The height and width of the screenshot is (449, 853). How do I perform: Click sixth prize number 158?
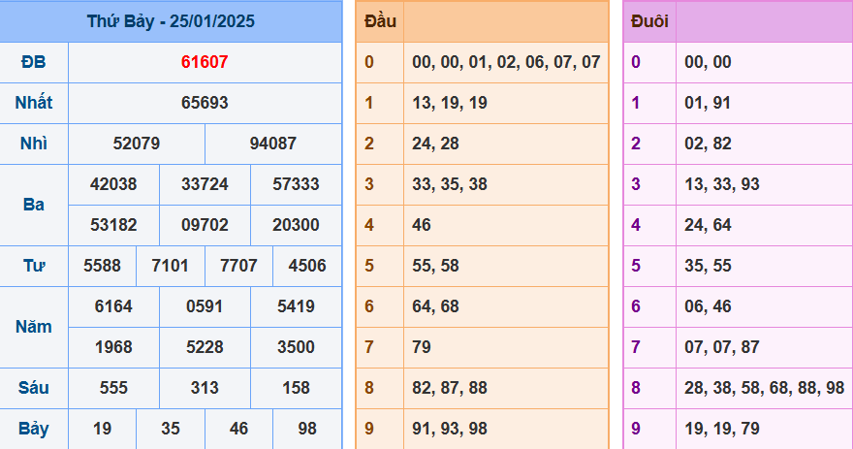(x=296, y=388)
